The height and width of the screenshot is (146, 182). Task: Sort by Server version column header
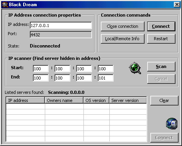click(128, 100)
